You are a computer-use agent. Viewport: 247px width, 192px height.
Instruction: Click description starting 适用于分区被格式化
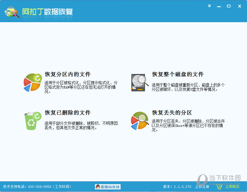click(x=81, y=87)
